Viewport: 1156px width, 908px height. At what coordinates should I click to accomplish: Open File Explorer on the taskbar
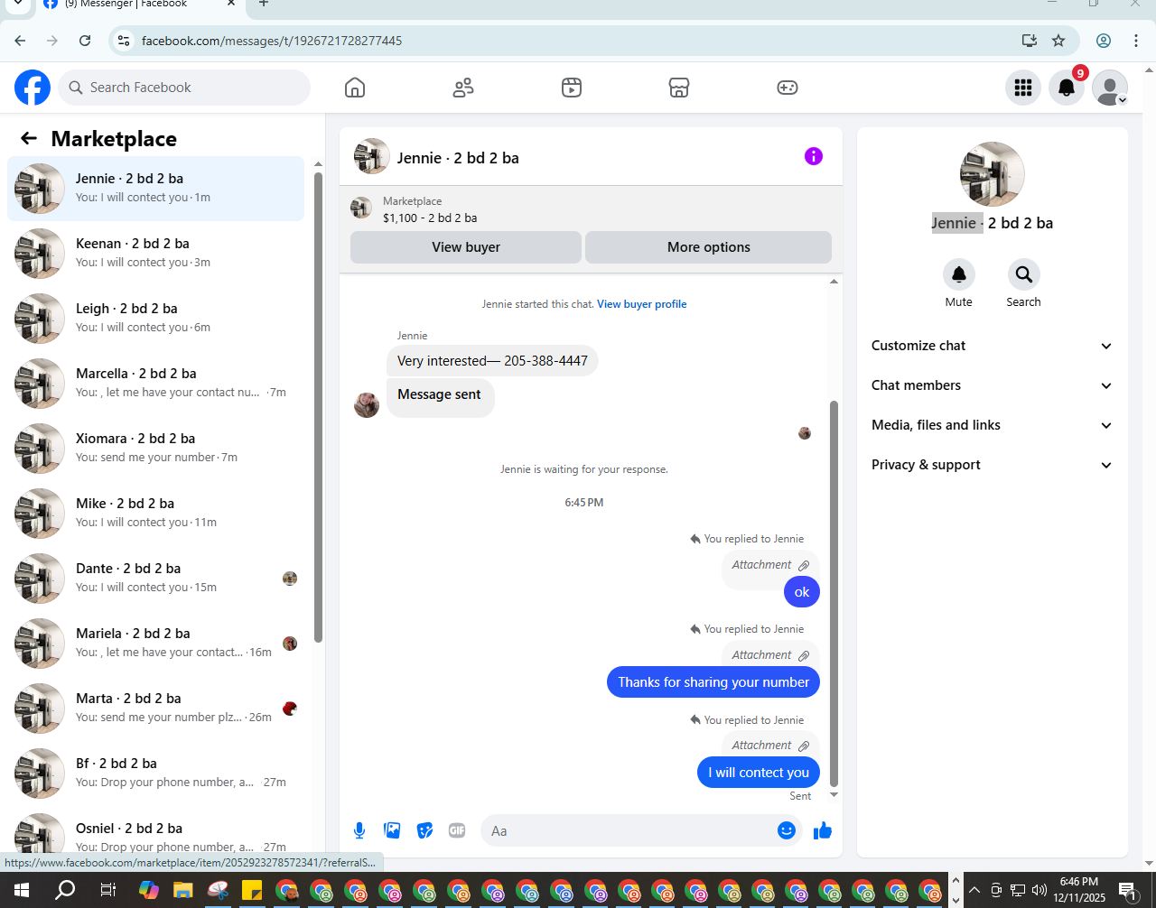point(182,891)
